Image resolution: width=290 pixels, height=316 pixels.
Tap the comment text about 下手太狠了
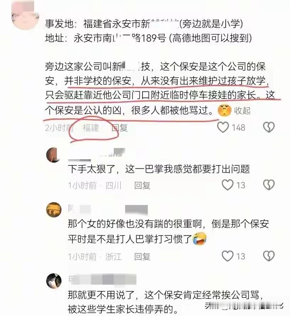159,169
